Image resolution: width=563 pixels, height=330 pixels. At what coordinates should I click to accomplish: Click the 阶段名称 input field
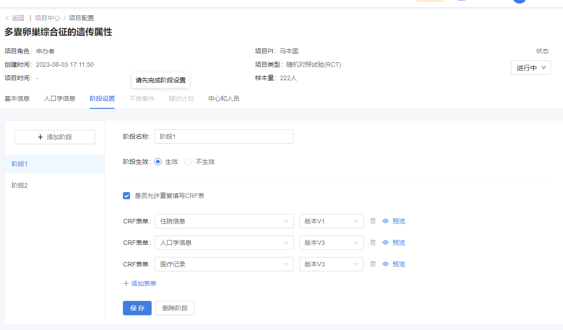[x=223, y=137]
